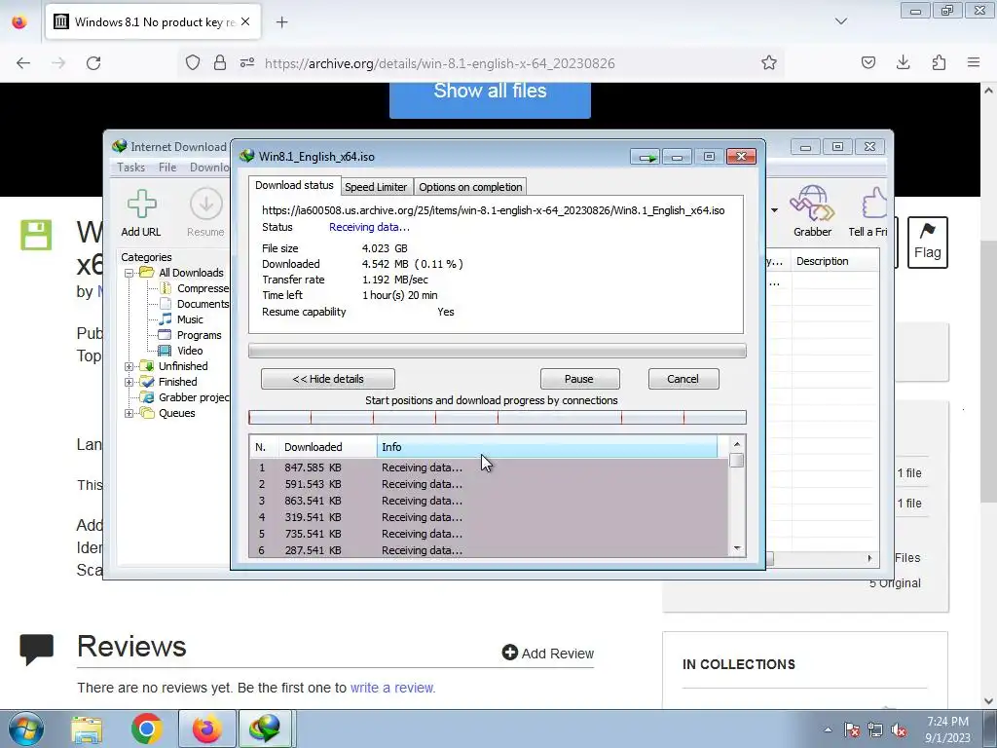Open the Grabber tool in IDM
The width and height of the screenshot is (997, 748).
click(x=812, y=212)
